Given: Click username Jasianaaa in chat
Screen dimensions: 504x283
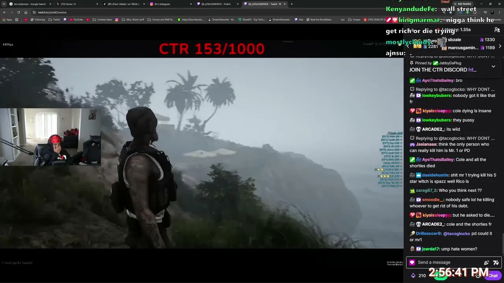Looking at the screenshot, I should coord(426,144).
